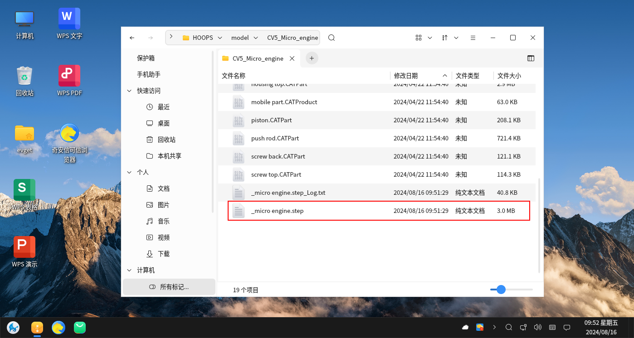
Task: Sort by 文件大小 column header
Action: pyautogui.click(x=509, y=76)
